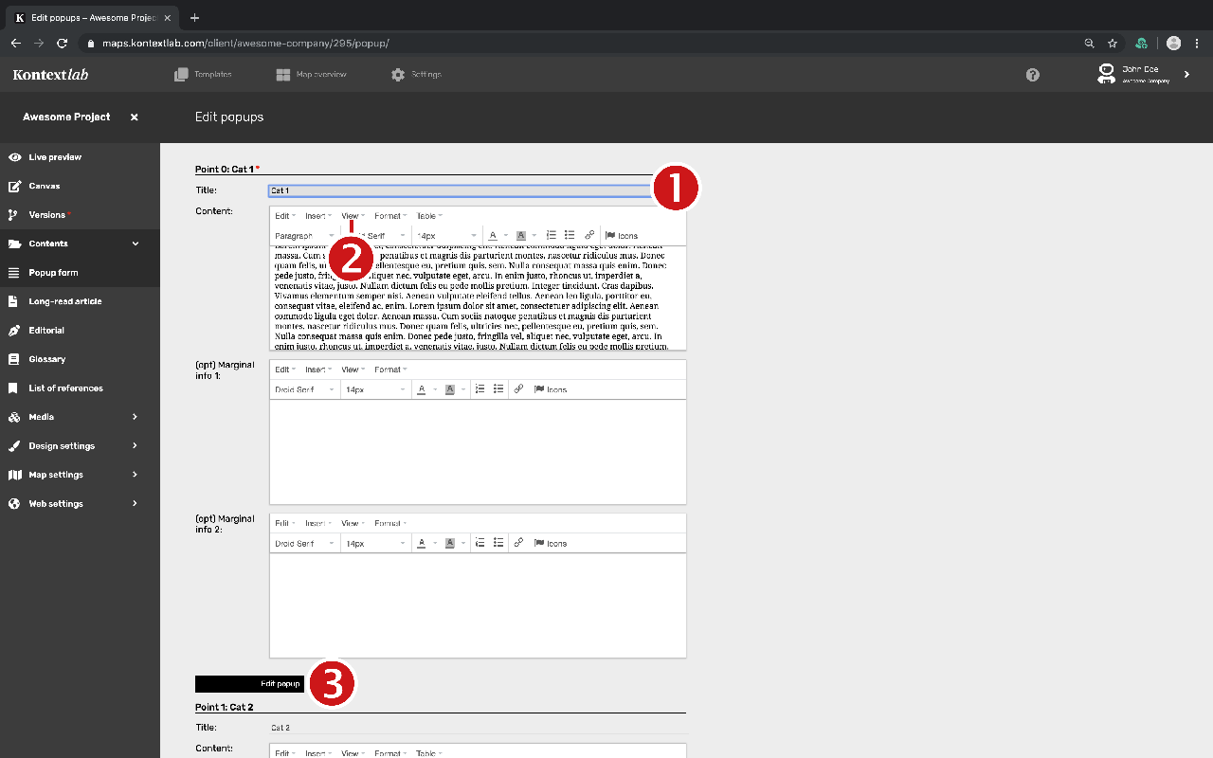Expand Web settings in sidebar
1213x758 pixels.
pyautogui.click(x=136, y=504)
